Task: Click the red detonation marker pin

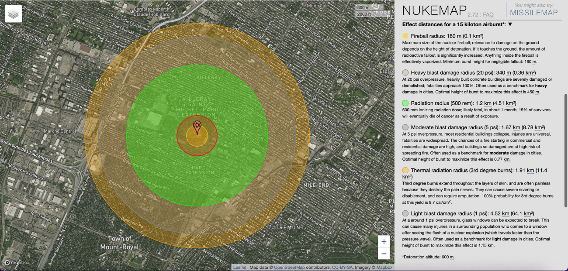Action: [197, 127]
